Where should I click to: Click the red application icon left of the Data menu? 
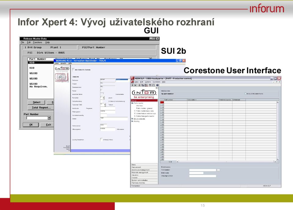click(132, 82)
